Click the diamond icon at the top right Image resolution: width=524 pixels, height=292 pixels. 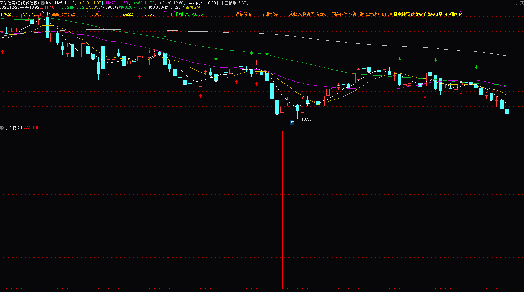coord(516,3)
